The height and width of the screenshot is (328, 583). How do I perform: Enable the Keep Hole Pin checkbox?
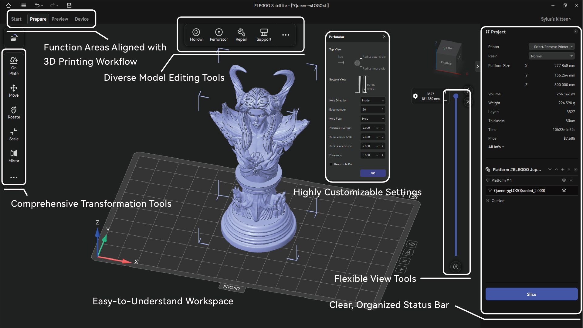pos(331,164)
